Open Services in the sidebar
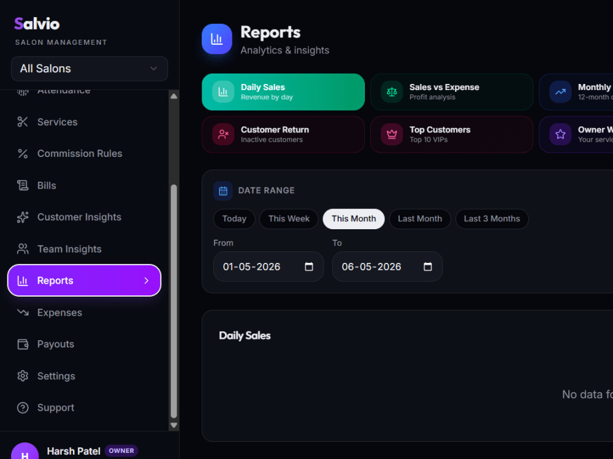Viewport: 613px width, 459px height. click(x=57, y=122)
